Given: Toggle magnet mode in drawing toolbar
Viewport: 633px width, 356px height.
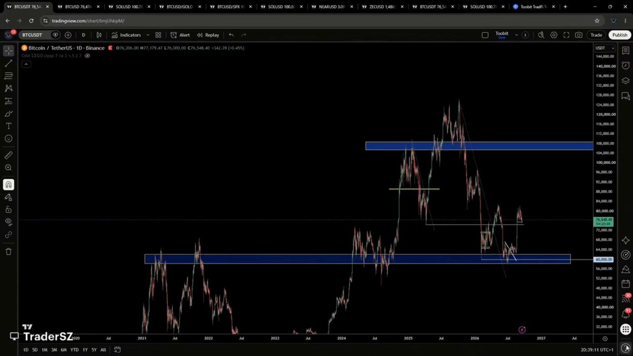Looking at the screenshot, I should tap(8, 185).
